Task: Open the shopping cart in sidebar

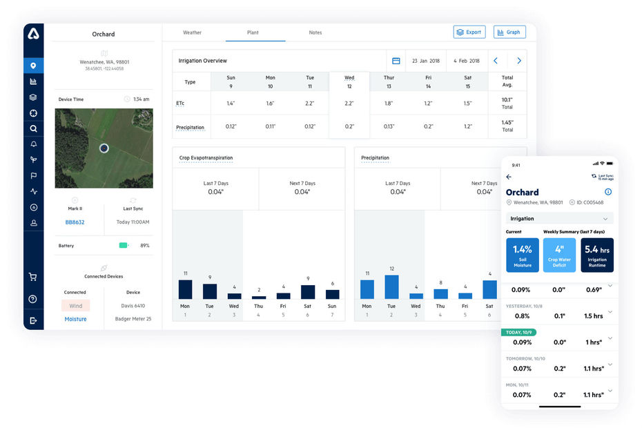Action: tap(33, 277)
